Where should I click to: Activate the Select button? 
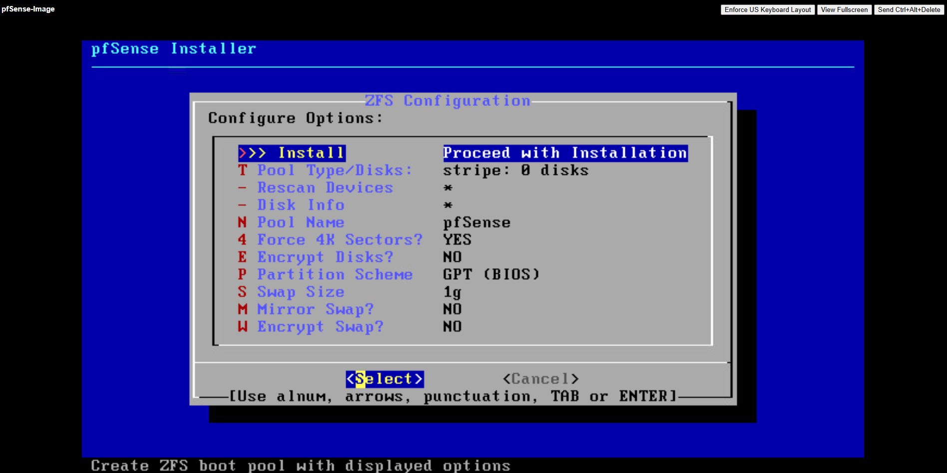pos(385,379)
